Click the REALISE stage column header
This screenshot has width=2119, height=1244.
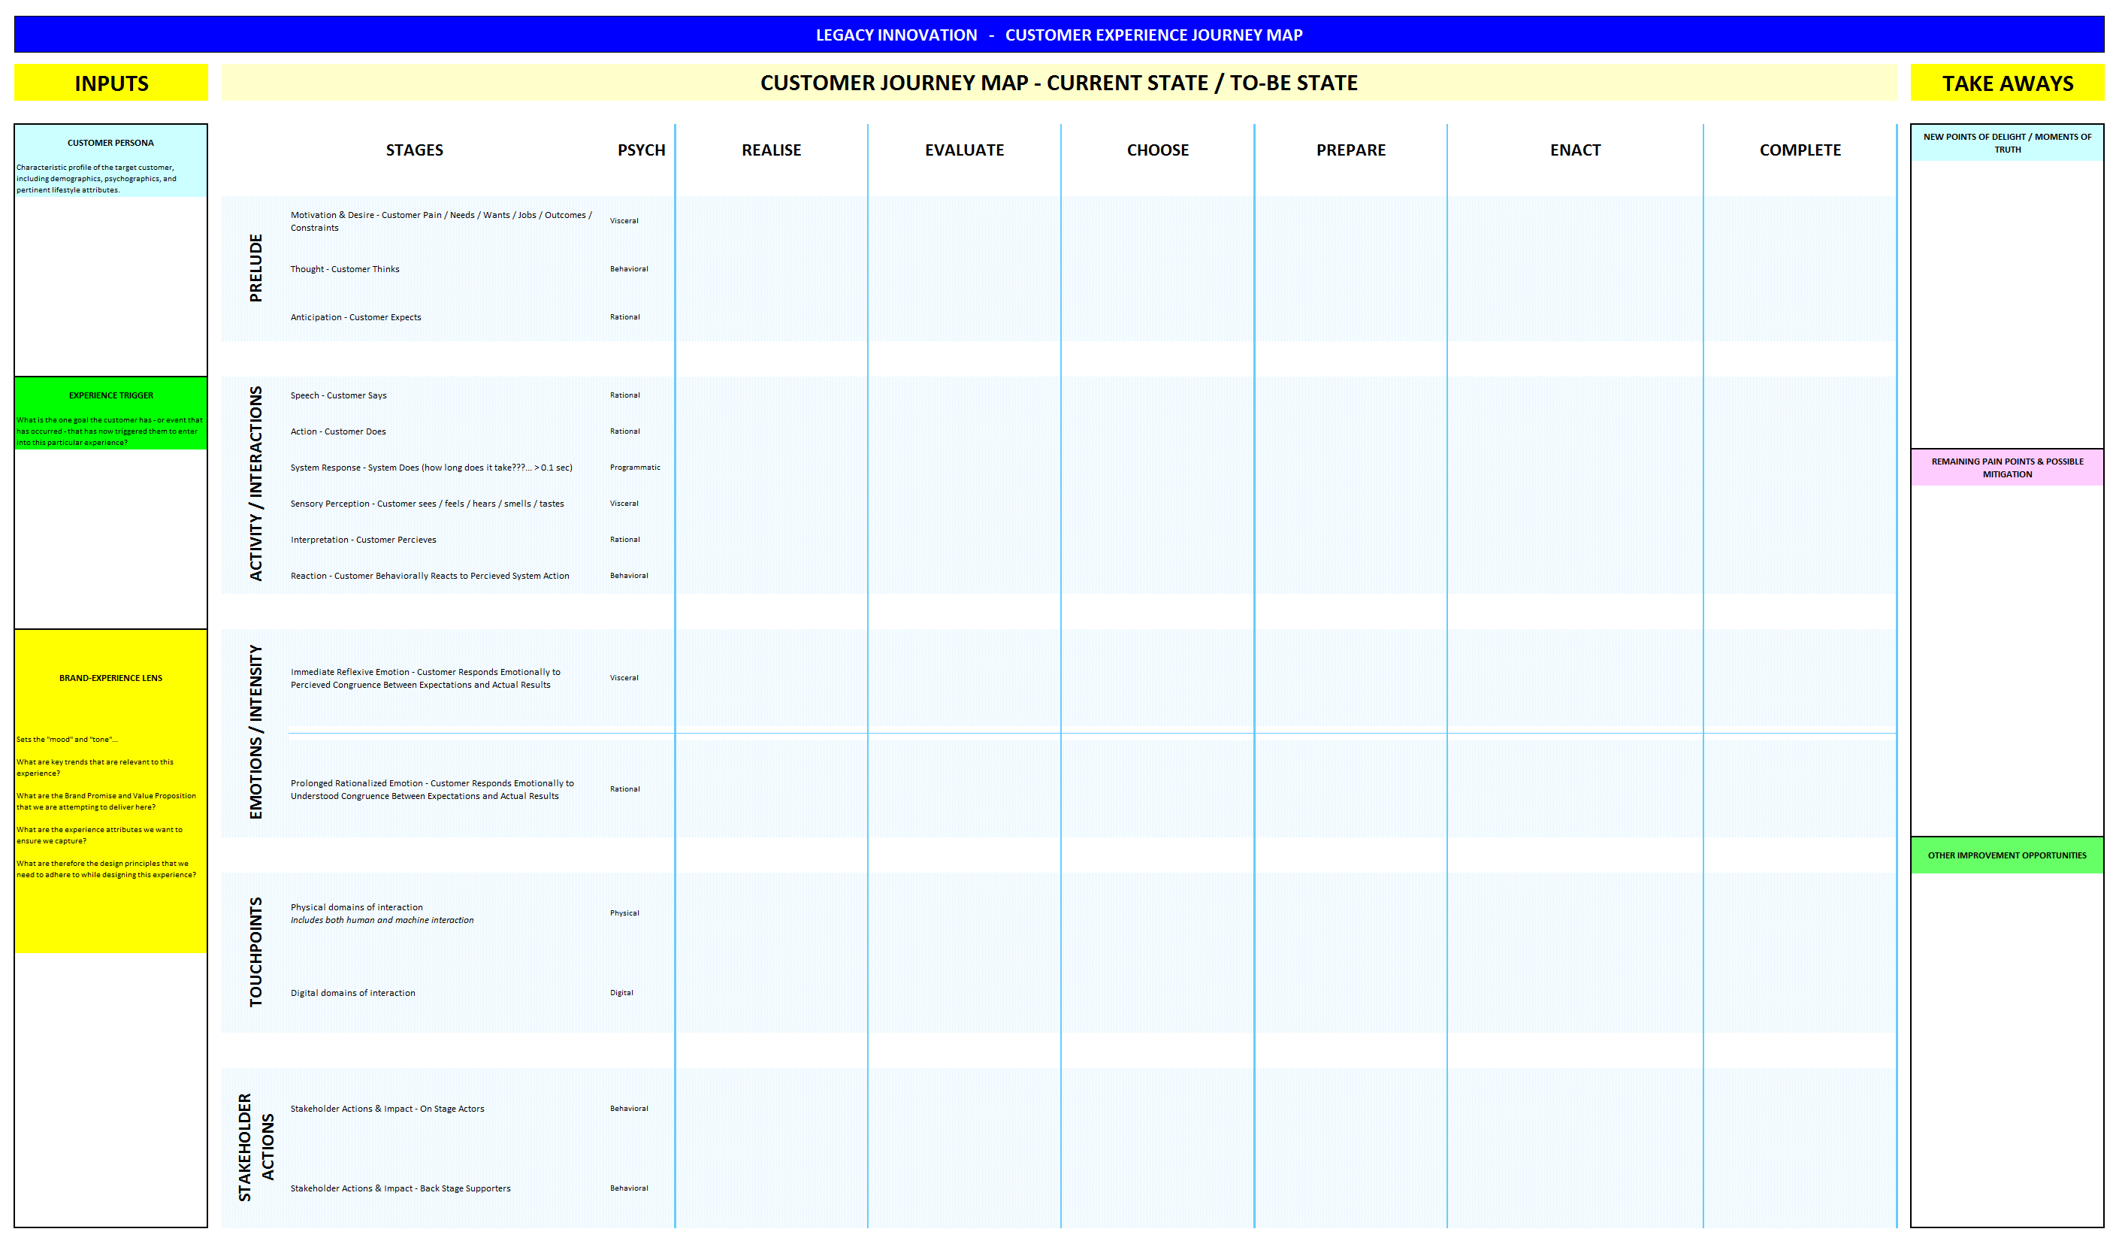click(771, 150)
